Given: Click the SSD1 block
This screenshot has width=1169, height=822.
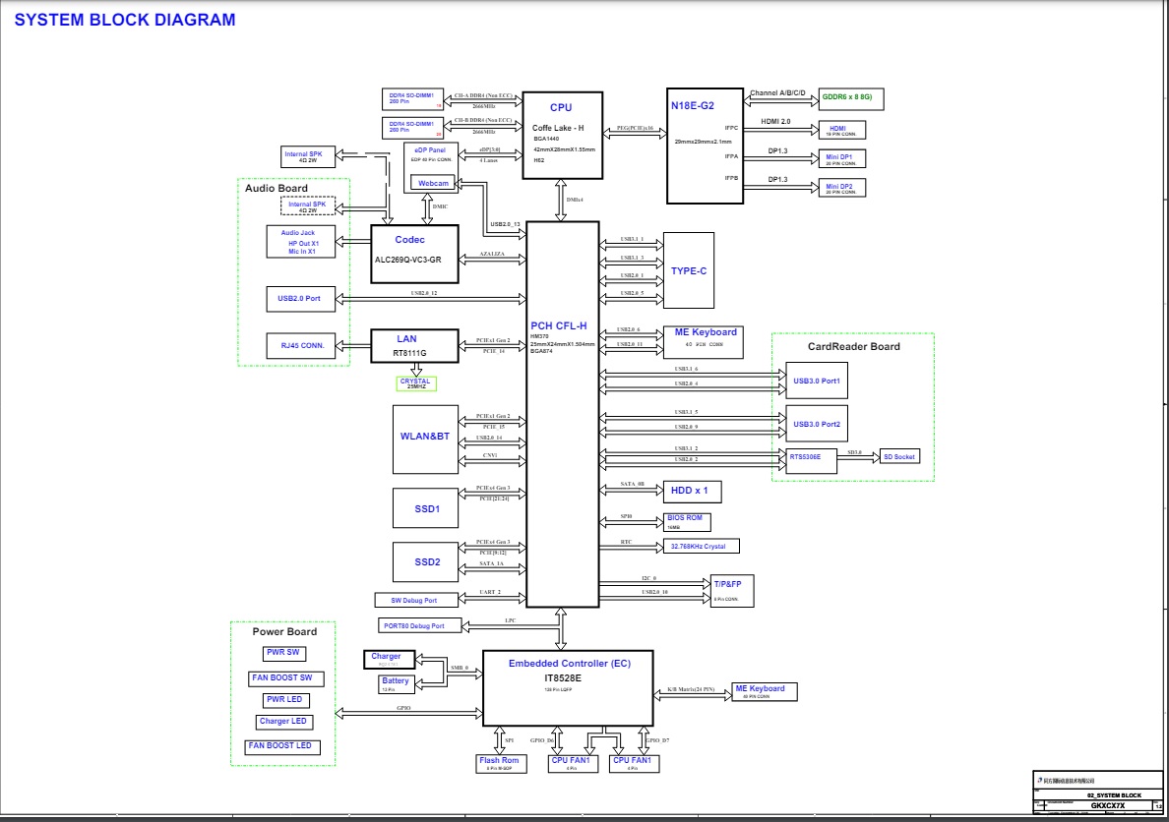Looking at the screenshot, I should [426, 508].
